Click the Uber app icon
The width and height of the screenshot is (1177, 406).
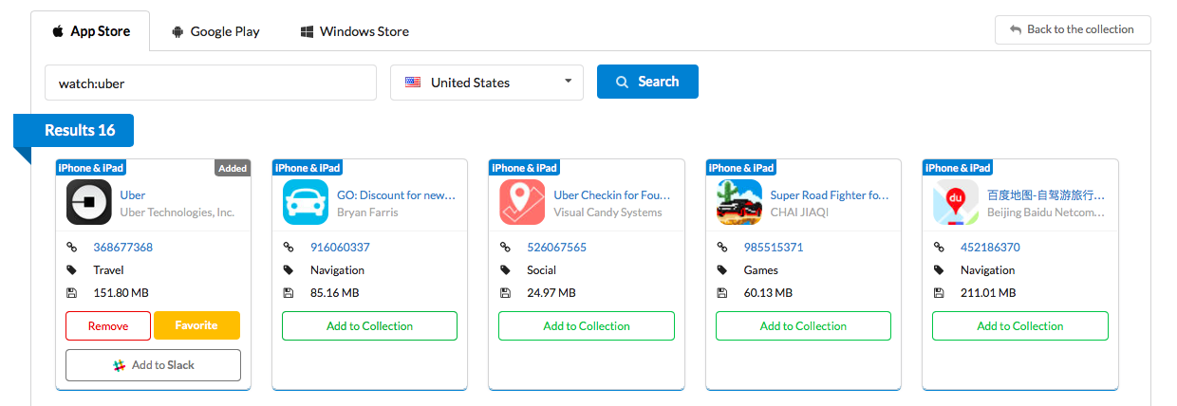click(89, 203)
